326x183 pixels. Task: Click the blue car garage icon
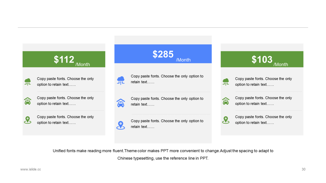(121, 103)
